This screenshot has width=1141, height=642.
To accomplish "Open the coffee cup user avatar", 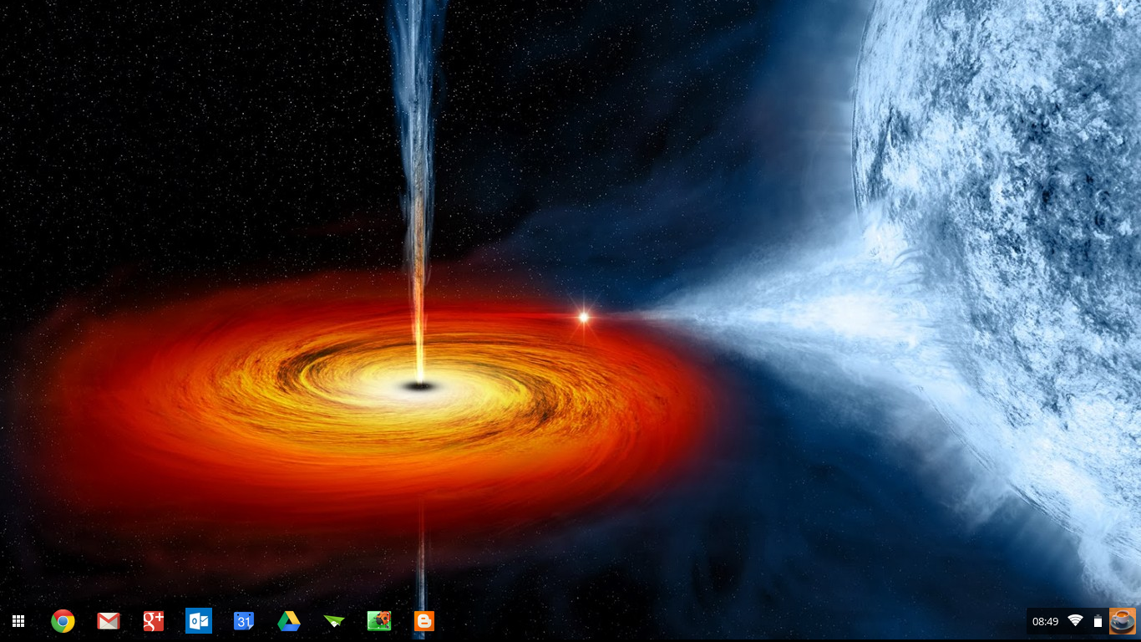I will click(x=1123, y=621).
